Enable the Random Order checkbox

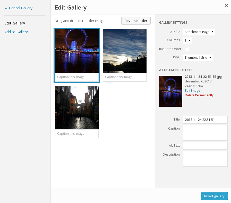tap(187, 49)
